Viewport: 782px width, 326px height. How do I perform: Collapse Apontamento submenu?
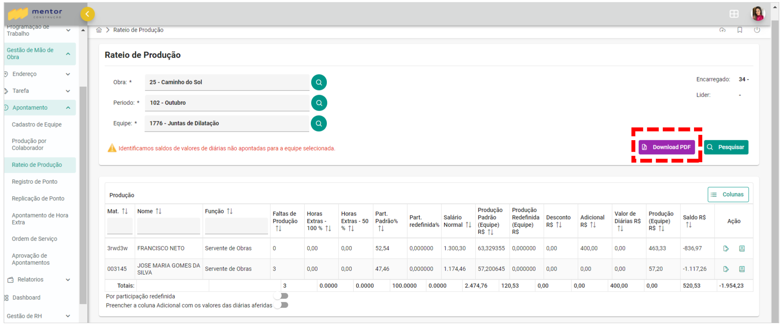click(x=68, y=108)
